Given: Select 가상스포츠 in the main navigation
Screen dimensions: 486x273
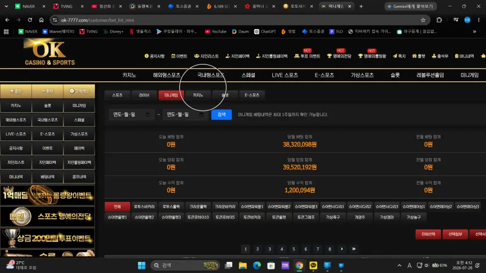Looking at the screenshot, I should point(362,75).
